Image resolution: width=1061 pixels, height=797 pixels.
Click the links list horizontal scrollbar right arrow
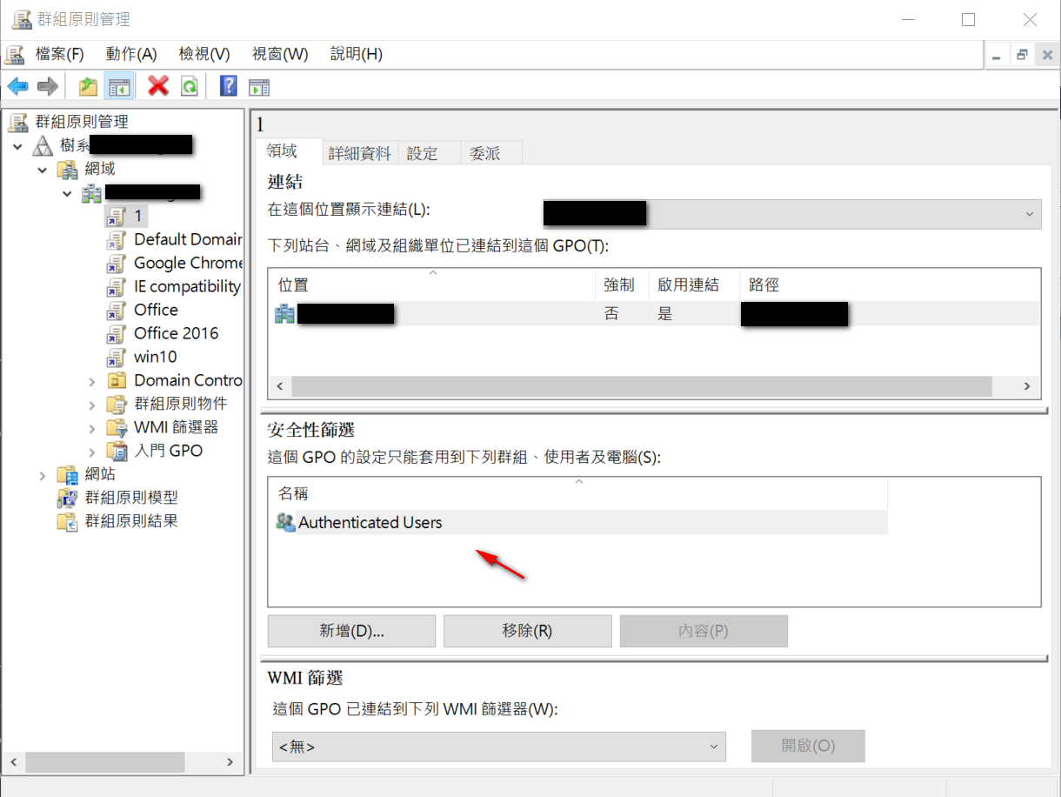(x=1026, y=386)
